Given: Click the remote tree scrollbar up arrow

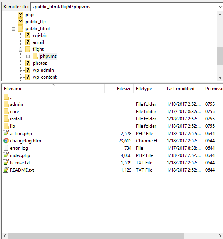Looking at the screenshot, I should (x=220, y=15).
